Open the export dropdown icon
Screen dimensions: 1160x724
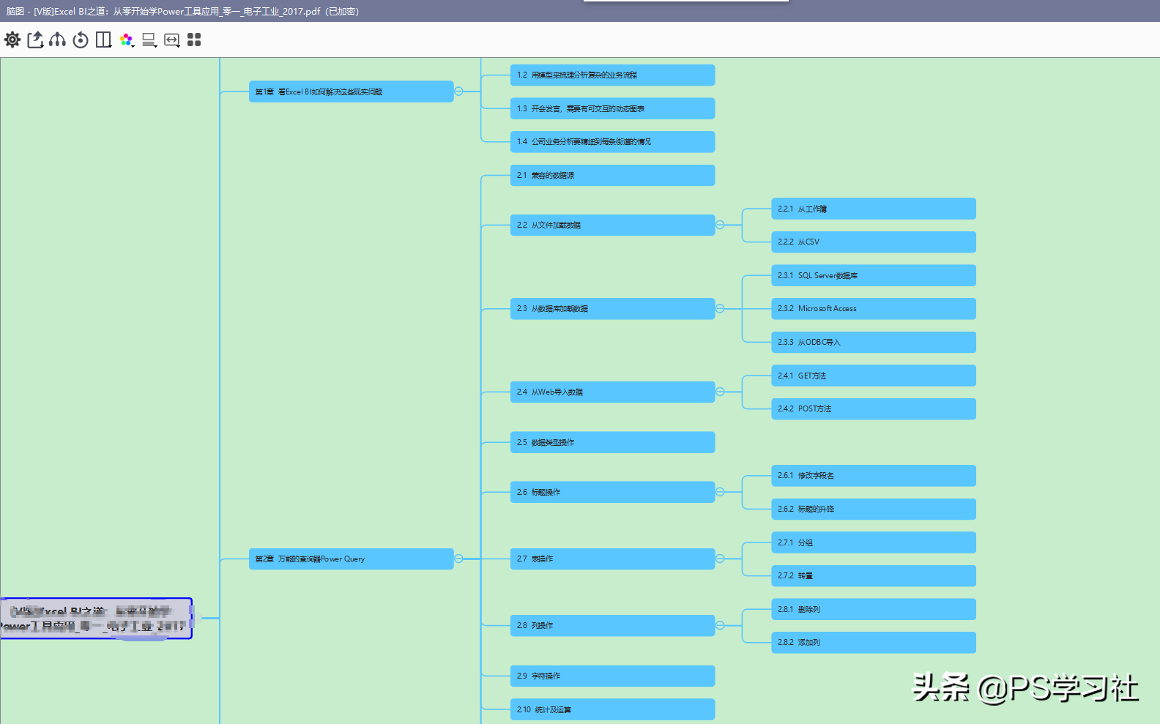(x=35, y=40)
